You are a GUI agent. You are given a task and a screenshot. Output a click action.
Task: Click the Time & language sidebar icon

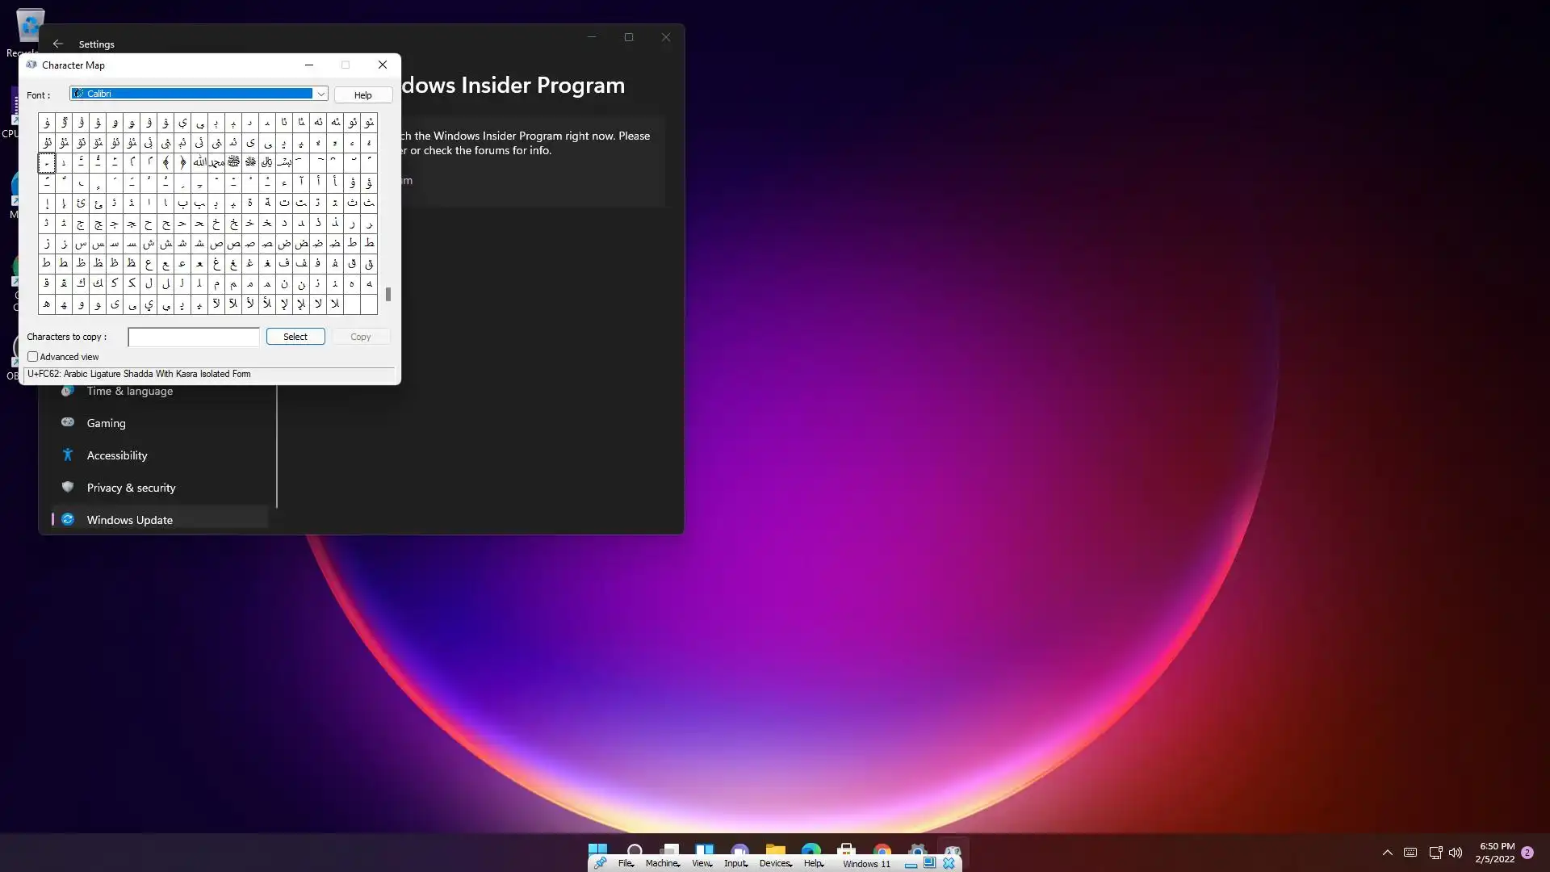pyautogui.click(x=68, y=391)
